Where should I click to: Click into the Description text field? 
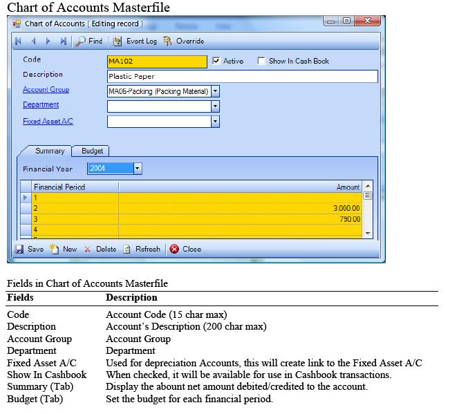242,76
